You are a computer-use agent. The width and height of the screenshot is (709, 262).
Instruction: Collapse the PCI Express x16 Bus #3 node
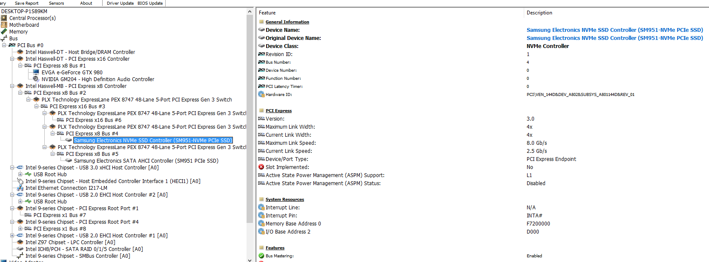(37, 107)
